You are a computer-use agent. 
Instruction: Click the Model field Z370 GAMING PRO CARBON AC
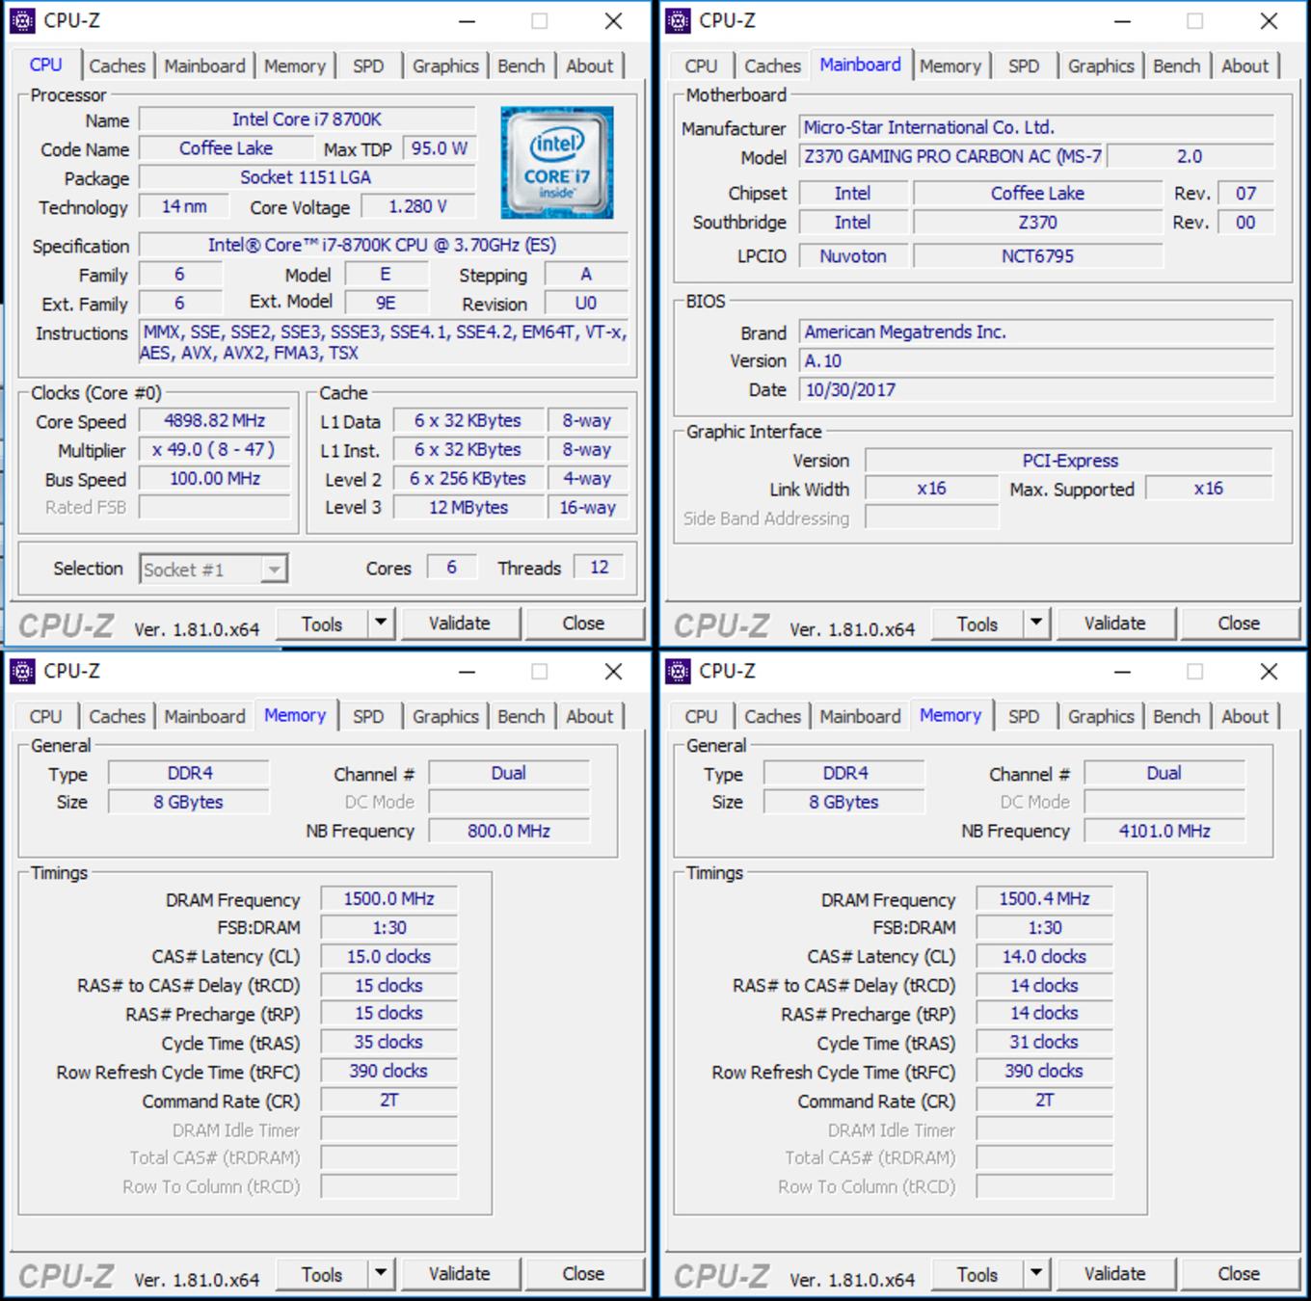[952, 156]
